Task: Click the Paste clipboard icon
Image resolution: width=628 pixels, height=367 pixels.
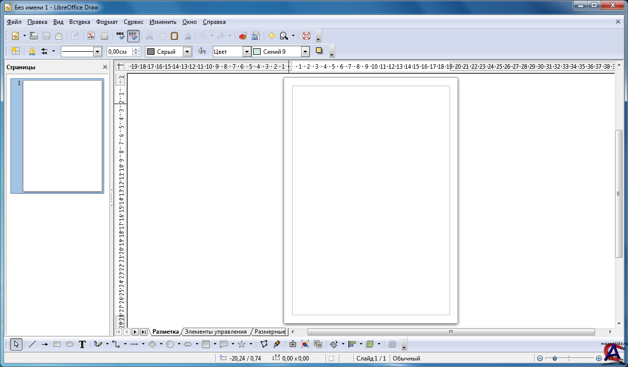Action: (x=174, y=36)
